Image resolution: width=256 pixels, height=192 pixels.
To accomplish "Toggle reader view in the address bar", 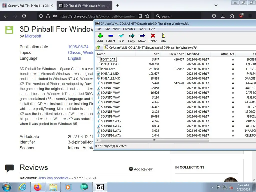I will [x=140, y=16].
